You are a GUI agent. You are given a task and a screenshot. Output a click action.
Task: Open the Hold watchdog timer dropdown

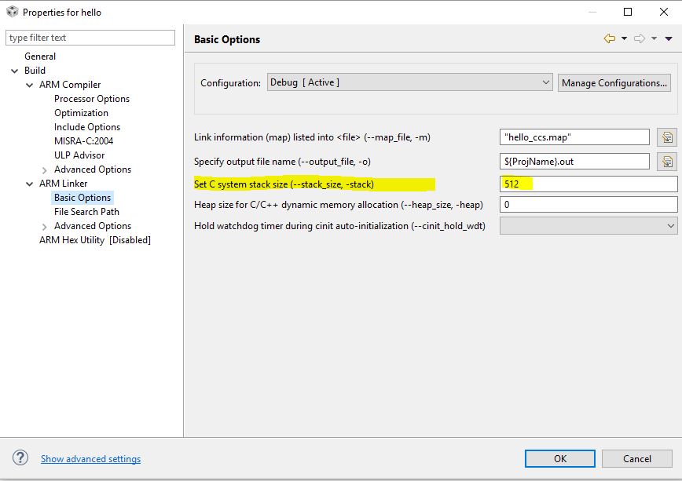point(588,226)
